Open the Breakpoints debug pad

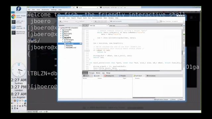click(109, 76)
